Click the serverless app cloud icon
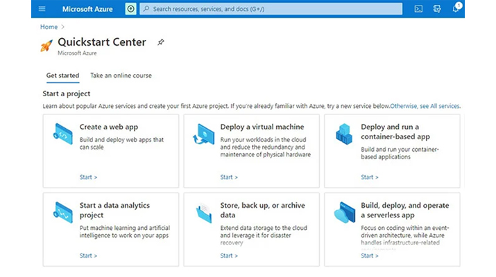This screenshot has height=277, width=496. pyautogui.click(x=345, y=212)
